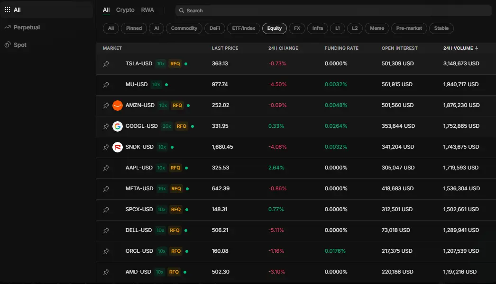Select the L1 filter chip
This screenshot has height=284, width=496.
coord(338,28)
